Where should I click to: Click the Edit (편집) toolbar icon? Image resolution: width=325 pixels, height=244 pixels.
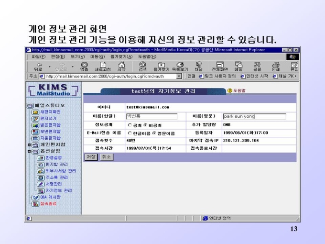(x=294, y=67)
